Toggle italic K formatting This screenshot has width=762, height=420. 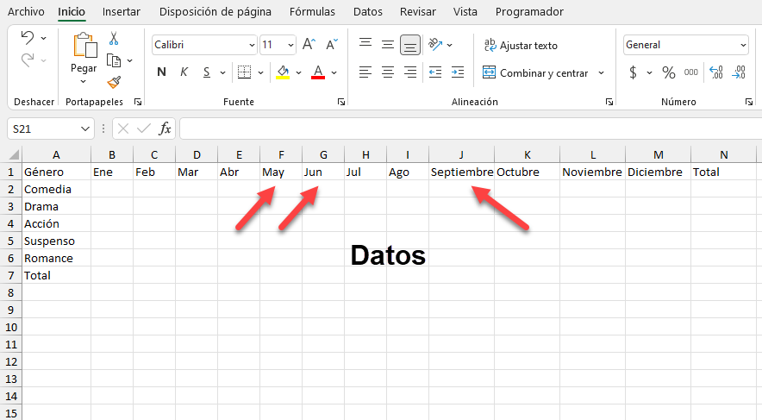click(x=184, y=72)
